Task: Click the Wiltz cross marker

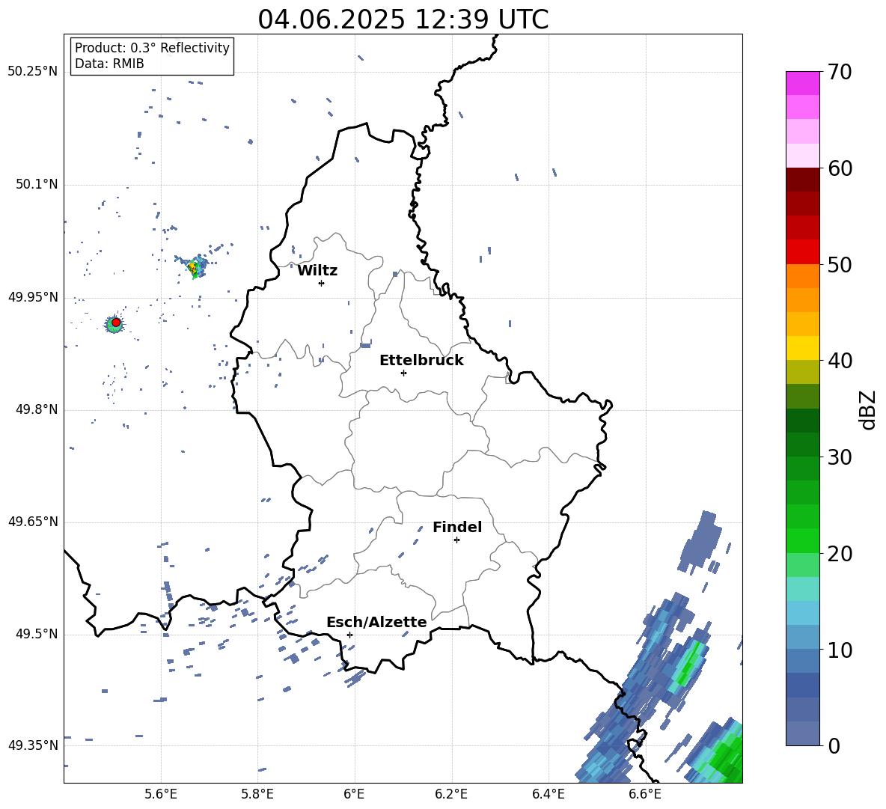Action: 321,283
